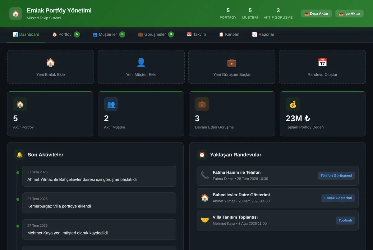The image size is (373, 250).
Task: Go to the Görüşmeler tab
Action: 156,34
